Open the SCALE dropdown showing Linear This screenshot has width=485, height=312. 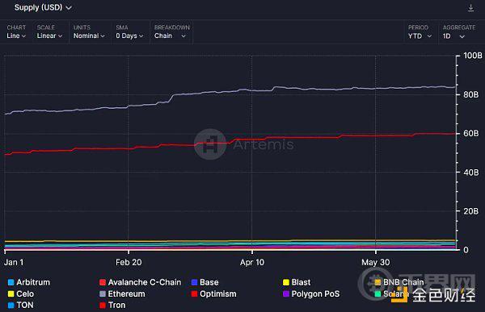pyautogui.click(x=49, y=31)
